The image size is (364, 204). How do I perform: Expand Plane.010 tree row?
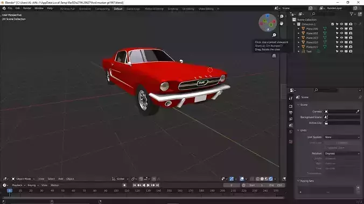pos(299,42)
